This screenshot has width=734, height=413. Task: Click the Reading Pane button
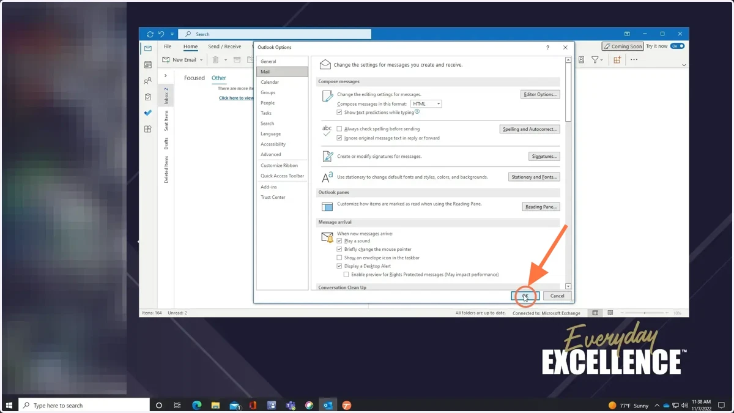point(541,207)
